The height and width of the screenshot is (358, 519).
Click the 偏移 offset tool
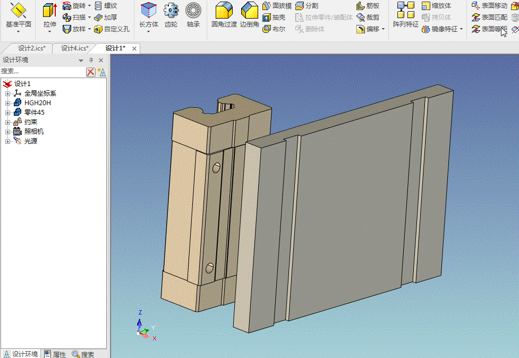pyautogui.click(x=368, y=29)
